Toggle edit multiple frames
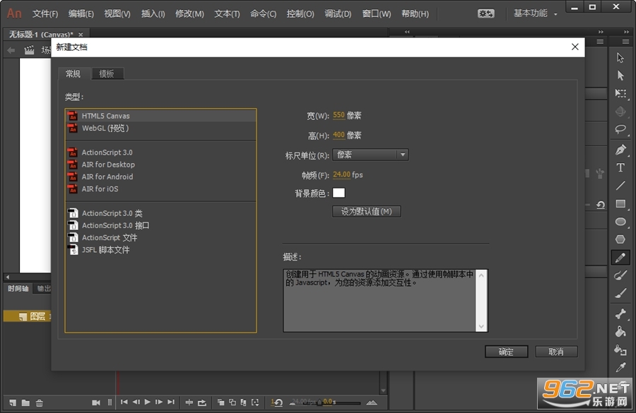Viewport: 636px width, 413px height. 243,402
